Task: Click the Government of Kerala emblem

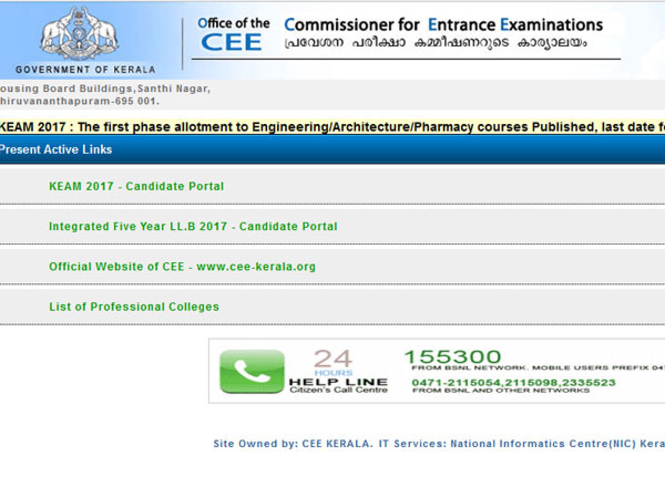Action: pyautogui.click(x=80, y=34)
